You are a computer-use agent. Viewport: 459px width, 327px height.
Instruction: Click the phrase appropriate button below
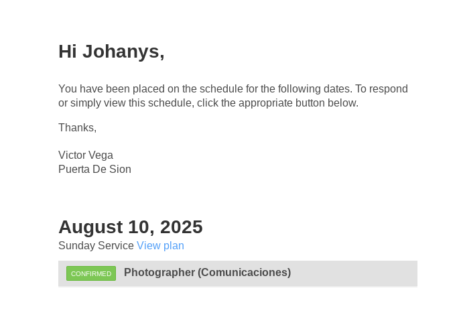(299, 103)
